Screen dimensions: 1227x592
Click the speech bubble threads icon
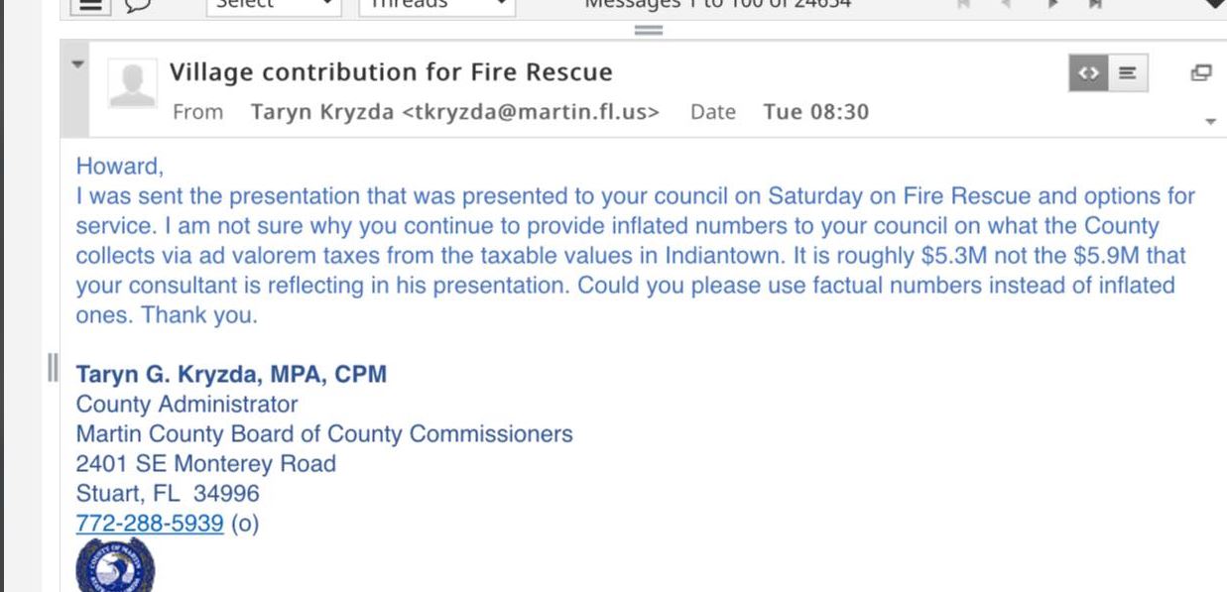tap(138, 5)
